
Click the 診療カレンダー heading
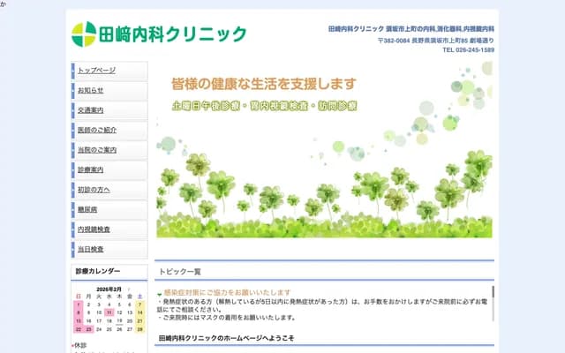(98, 271)
